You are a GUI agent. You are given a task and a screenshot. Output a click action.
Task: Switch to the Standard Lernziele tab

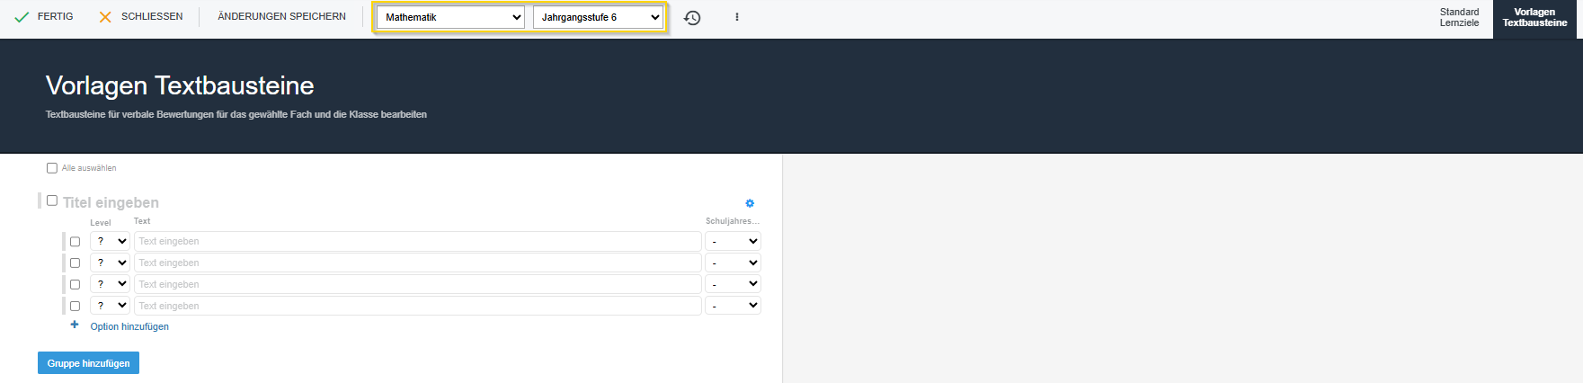(x=1458, y=18)
